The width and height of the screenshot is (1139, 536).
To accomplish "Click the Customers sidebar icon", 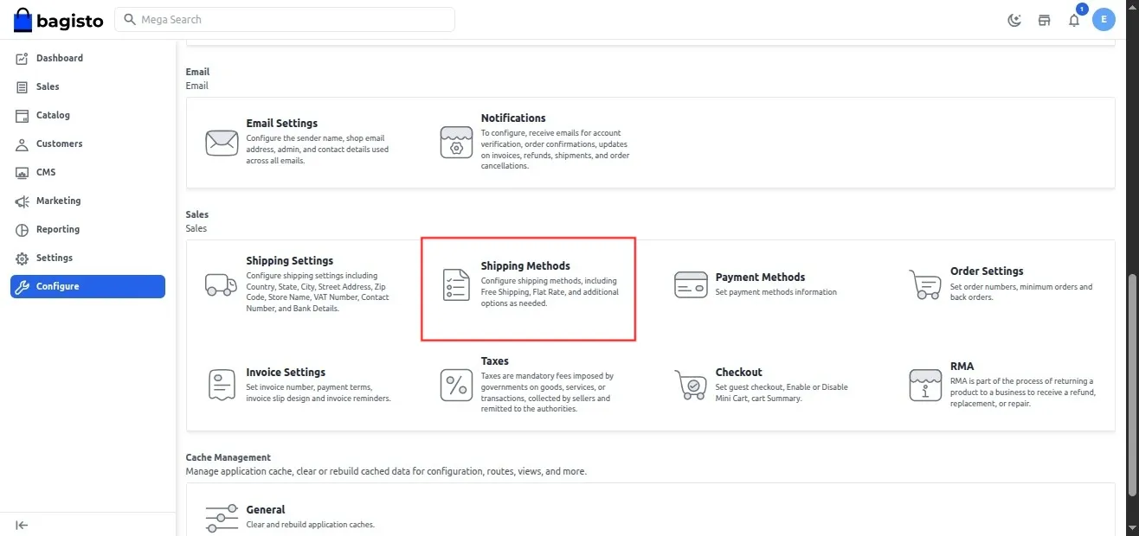I will tap(23, 144).
